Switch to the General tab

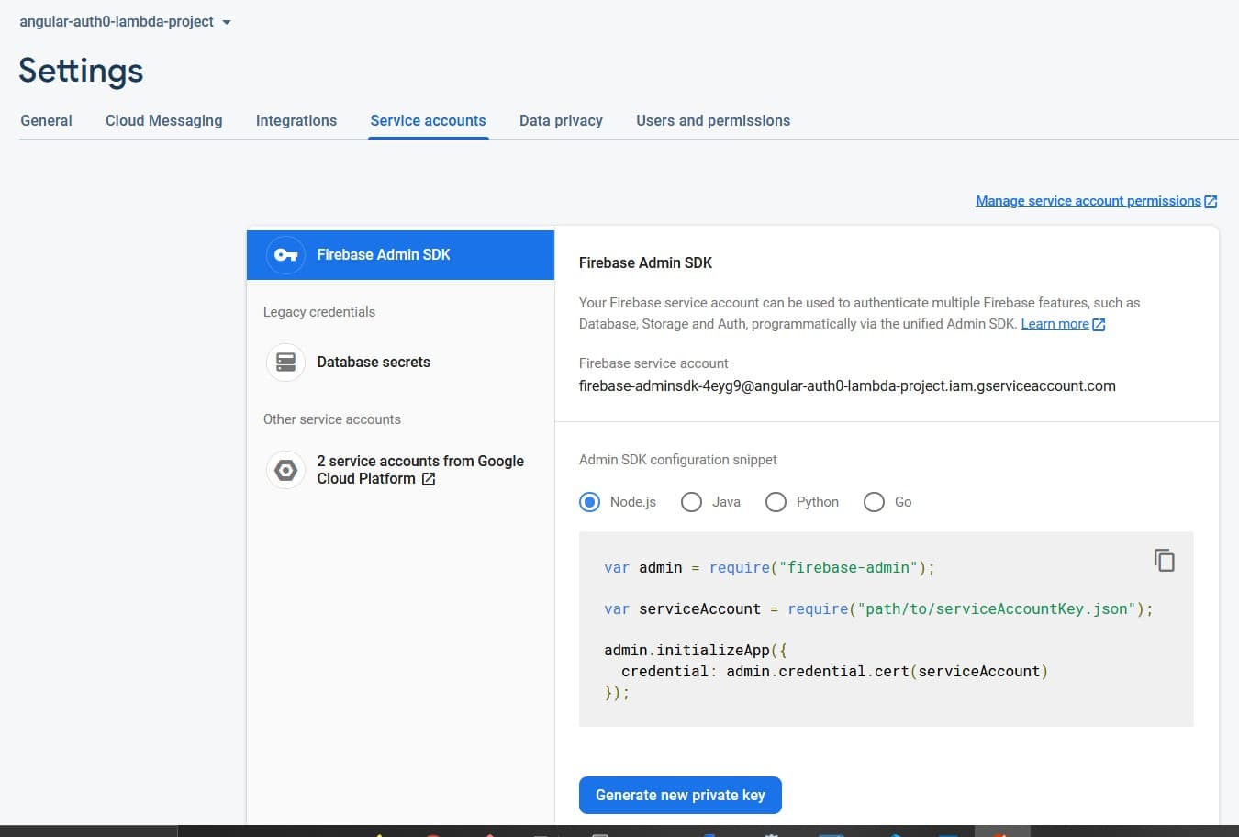[46, 120]
